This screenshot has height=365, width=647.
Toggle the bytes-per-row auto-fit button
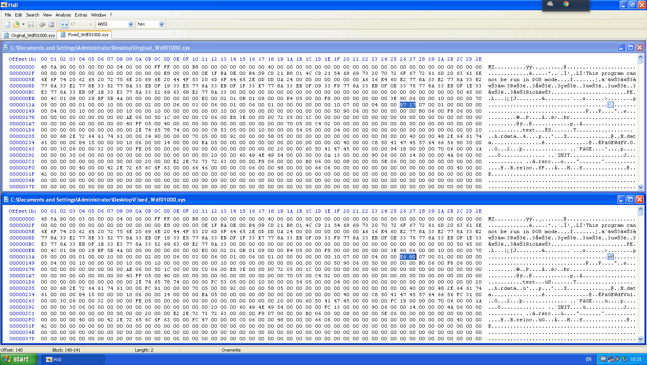pos(64,24)
